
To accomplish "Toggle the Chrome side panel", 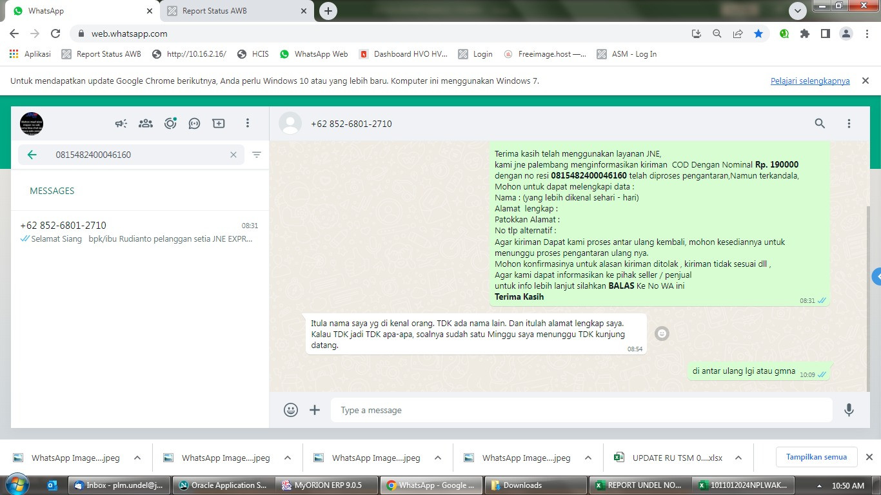I will [x=826, y=34].
